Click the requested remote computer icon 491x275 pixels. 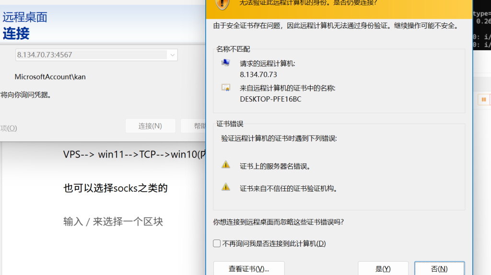(x=225, y=63)
